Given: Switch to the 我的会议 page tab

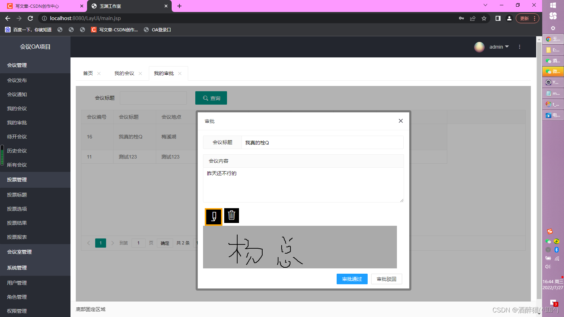Looking at the screenshot, I should [x=124, y=73].
